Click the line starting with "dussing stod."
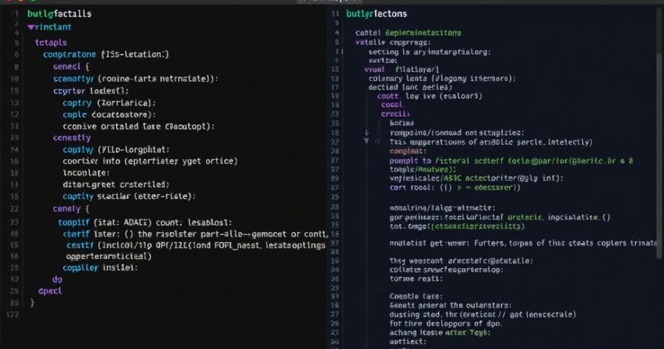The width and height of the screenshot is (664, 349). (x=483, y=315)
